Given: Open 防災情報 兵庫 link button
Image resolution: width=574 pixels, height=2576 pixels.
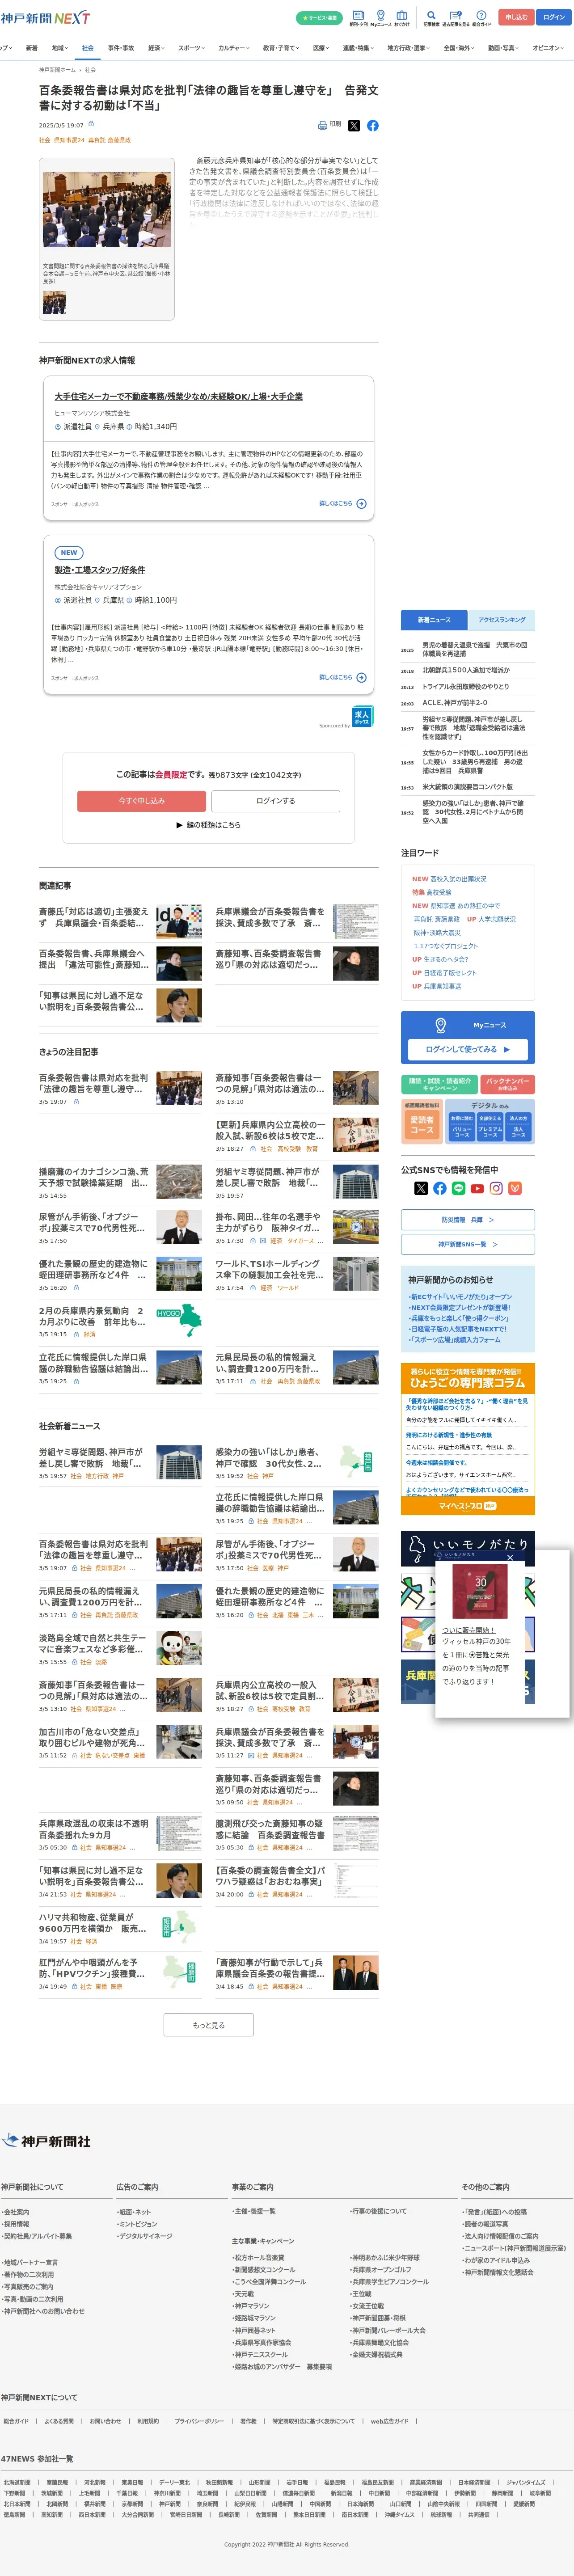Looking at the screenshot, I should 468,1220.
